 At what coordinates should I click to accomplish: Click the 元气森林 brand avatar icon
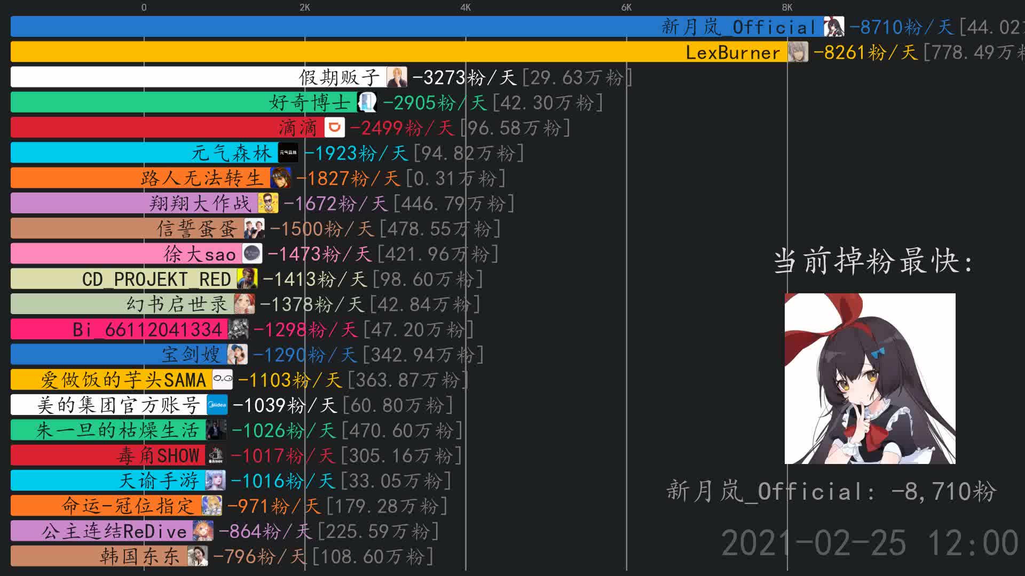[288, 153]
